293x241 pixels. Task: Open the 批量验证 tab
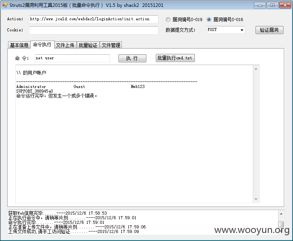click(x=88, y=45)
